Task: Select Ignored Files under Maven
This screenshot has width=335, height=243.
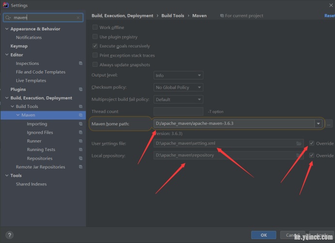Action: [40, 133]
